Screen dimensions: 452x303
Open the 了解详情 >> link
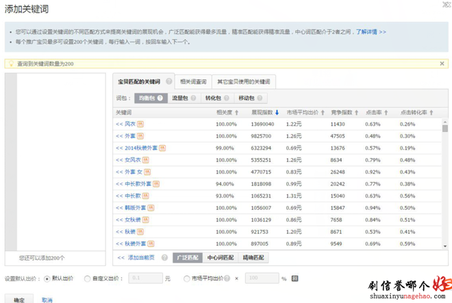pos(371,32)
